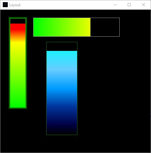This screenshot has width=151, height=153.
Task: Maximize the Layout window
Action: 129,5
